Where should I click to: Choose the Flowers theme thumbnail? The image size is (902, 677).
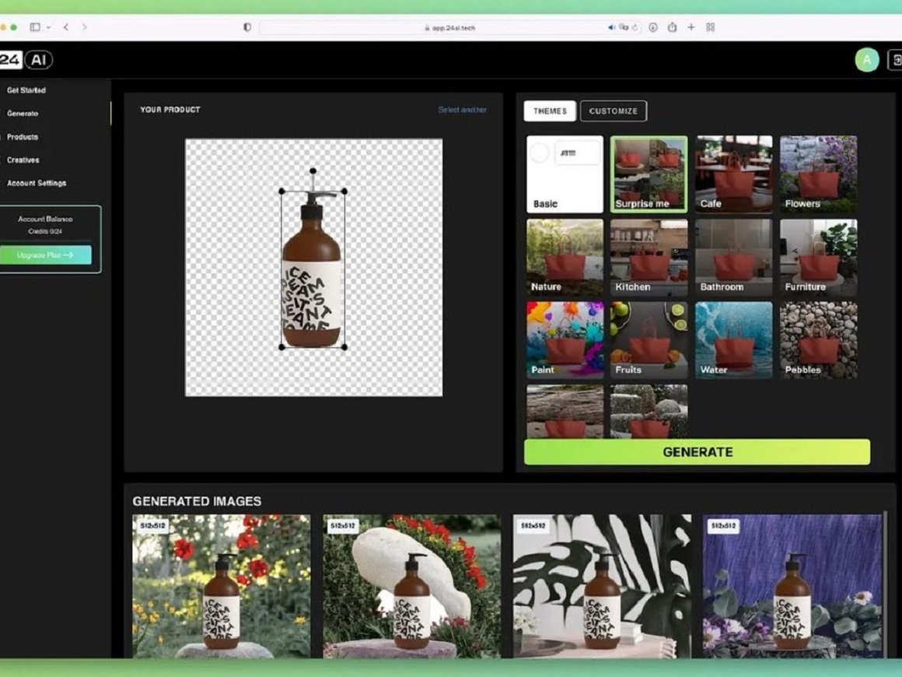[818, 174]
